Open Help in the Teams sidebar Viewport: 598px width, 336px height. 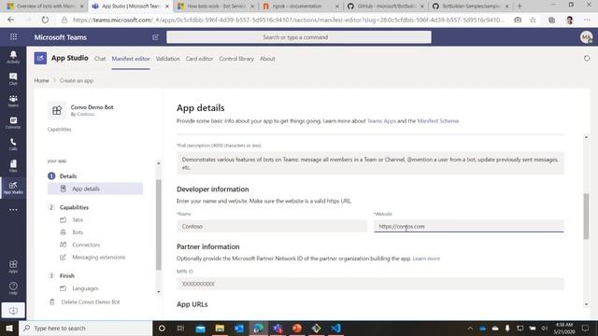13,288
